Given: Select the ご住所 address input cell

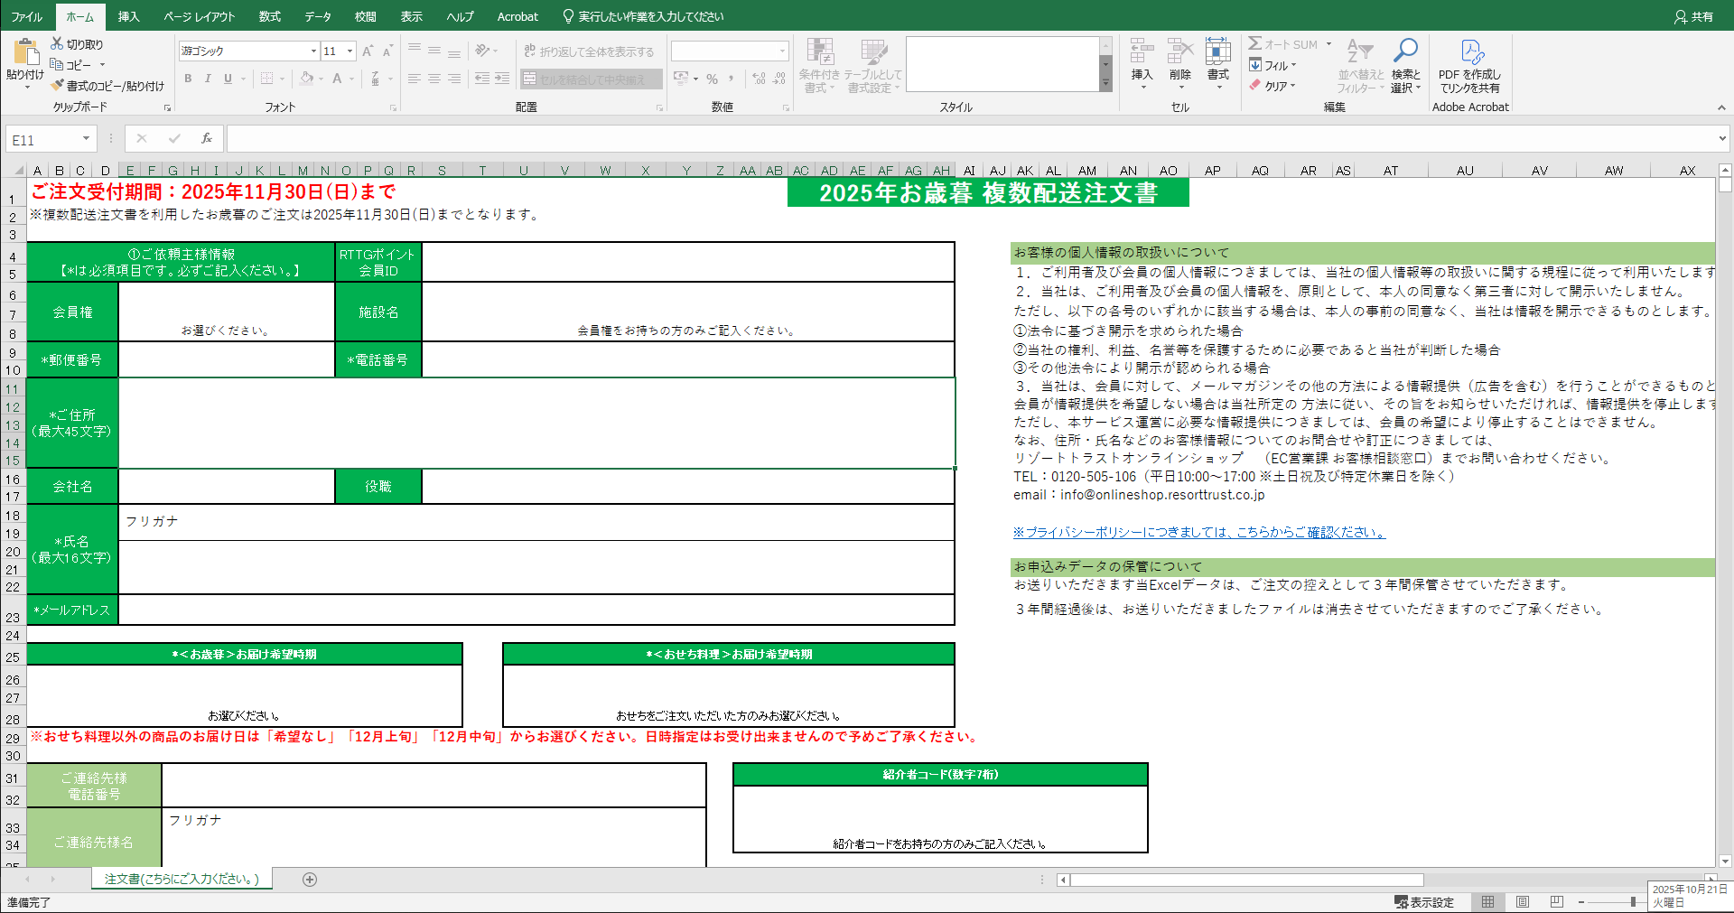Looking at the screenshot, I should point(536,423).
